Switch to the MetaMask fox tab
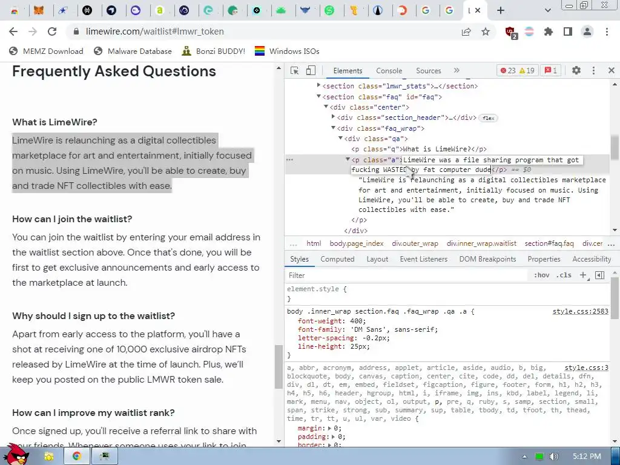620x465 pixels. pos(39,11)
